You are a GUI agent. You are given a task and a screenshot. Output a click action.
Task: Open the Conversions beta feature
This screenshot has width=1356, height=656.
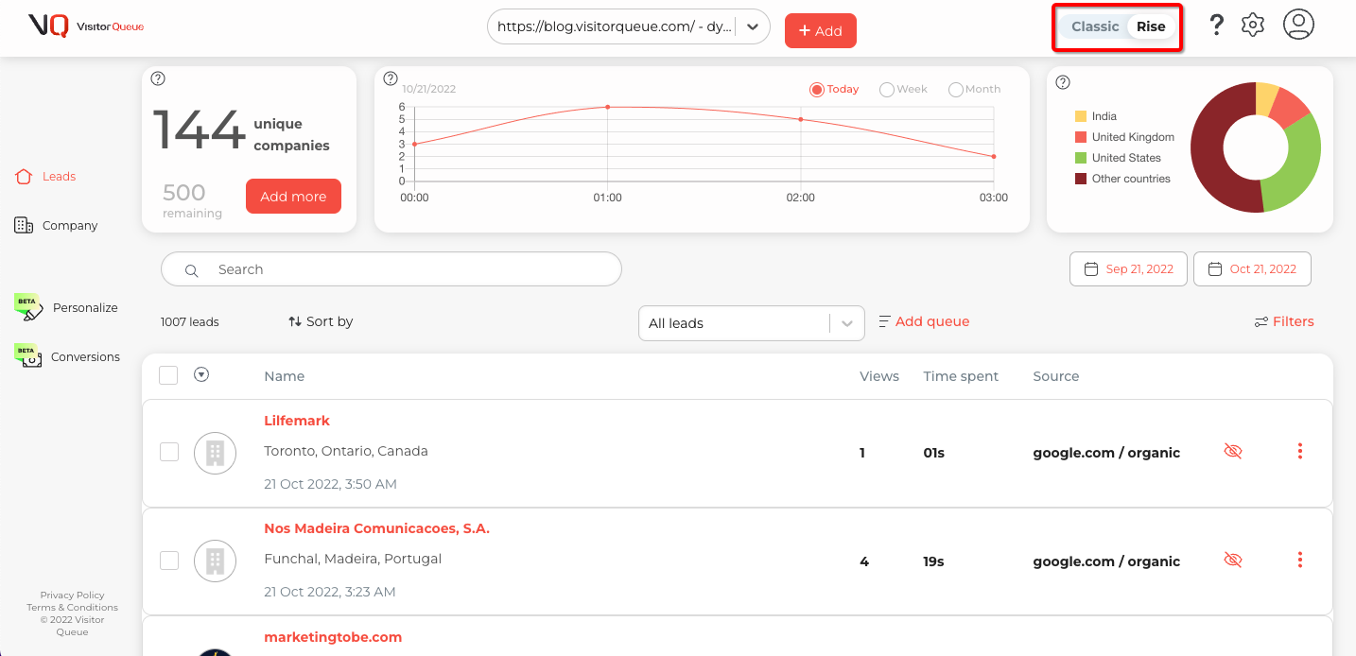point(86,356)
